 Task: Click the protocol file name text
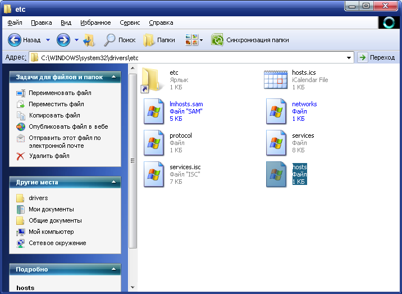tap(180, 135)
